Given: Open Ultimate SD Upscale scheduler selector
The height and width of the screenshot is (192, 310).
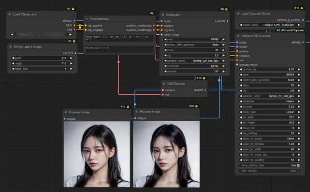Looking at the screenshot, I should click(x=270, y=101).
